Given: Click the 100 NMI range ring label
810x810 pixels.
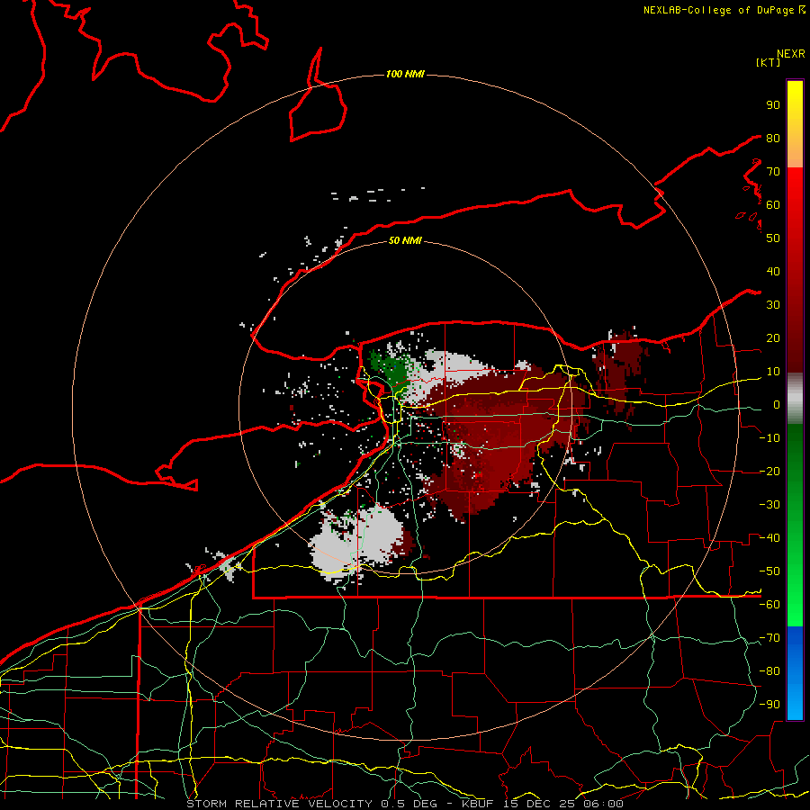Looking at the screenshot, I should pos(405,75).
